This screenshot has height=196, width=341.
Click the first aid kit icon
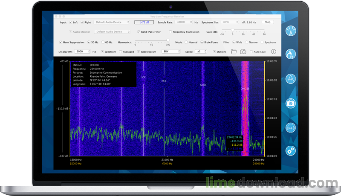click(x=291, y=103)
